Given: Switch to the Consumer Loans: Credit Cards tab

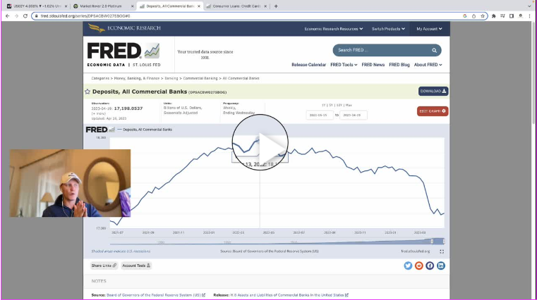Looking at the screenshot, I should (x=236, y=6).
